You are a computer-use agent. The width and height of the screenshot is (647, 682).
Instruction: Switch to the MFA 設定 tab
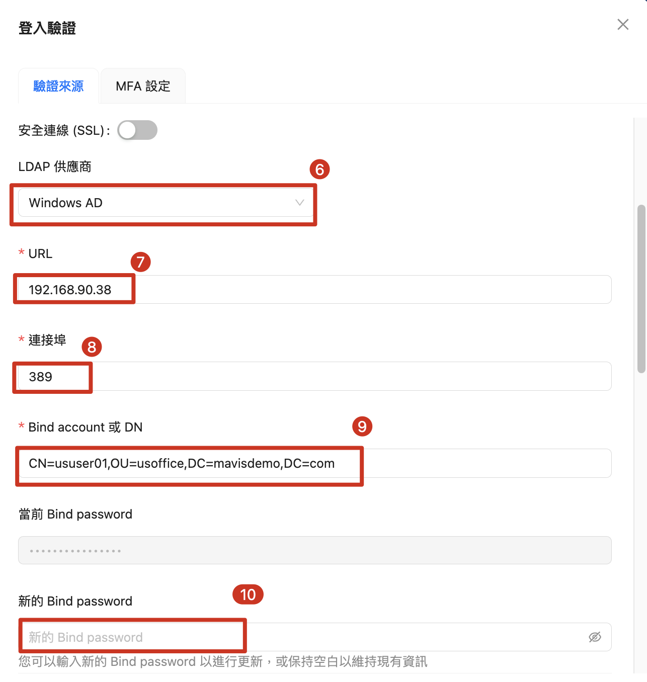pos(143,86)
